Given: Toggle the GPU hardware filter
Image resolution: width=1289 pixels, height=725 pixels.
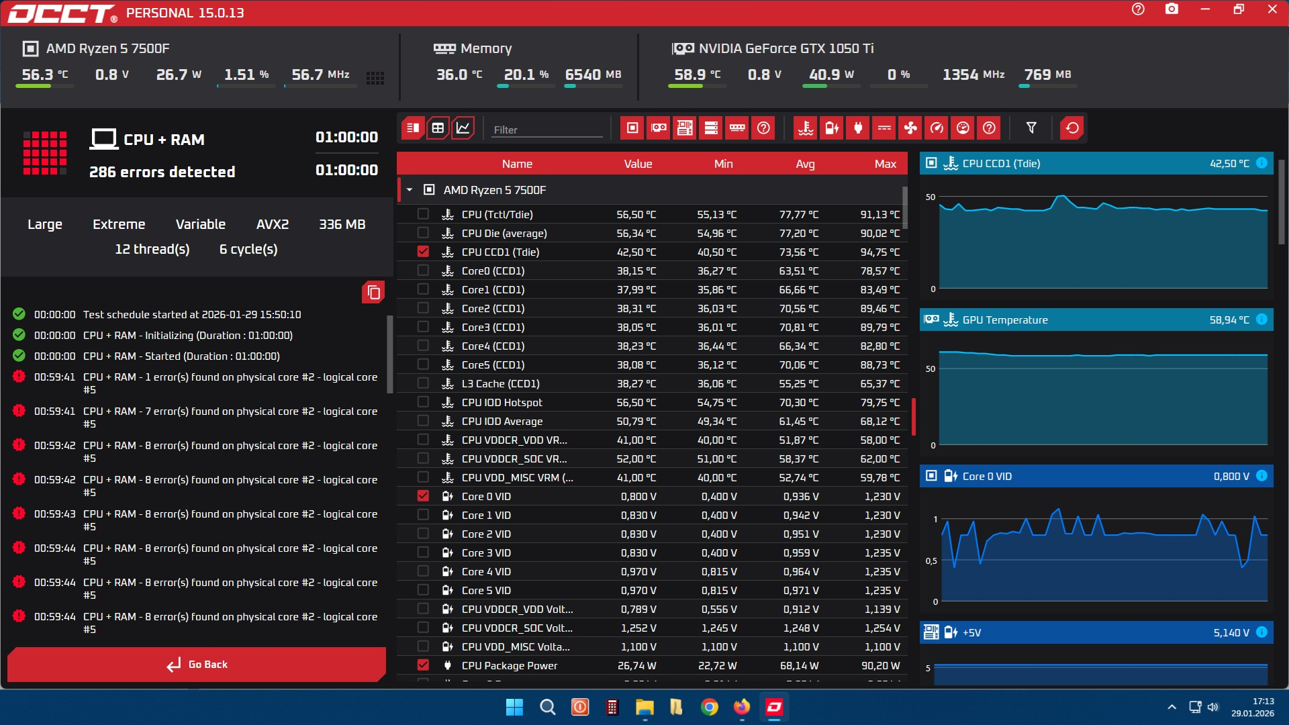Looking at the screenshot, I should (x=659, y=128).
